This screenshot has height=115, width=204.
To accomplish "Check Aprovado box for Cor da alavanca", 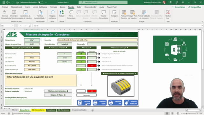I will click(81, 62).
